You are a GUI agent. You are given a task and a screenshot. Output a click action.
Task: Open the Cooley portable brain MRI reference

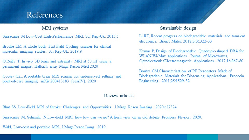click(62, 79)
